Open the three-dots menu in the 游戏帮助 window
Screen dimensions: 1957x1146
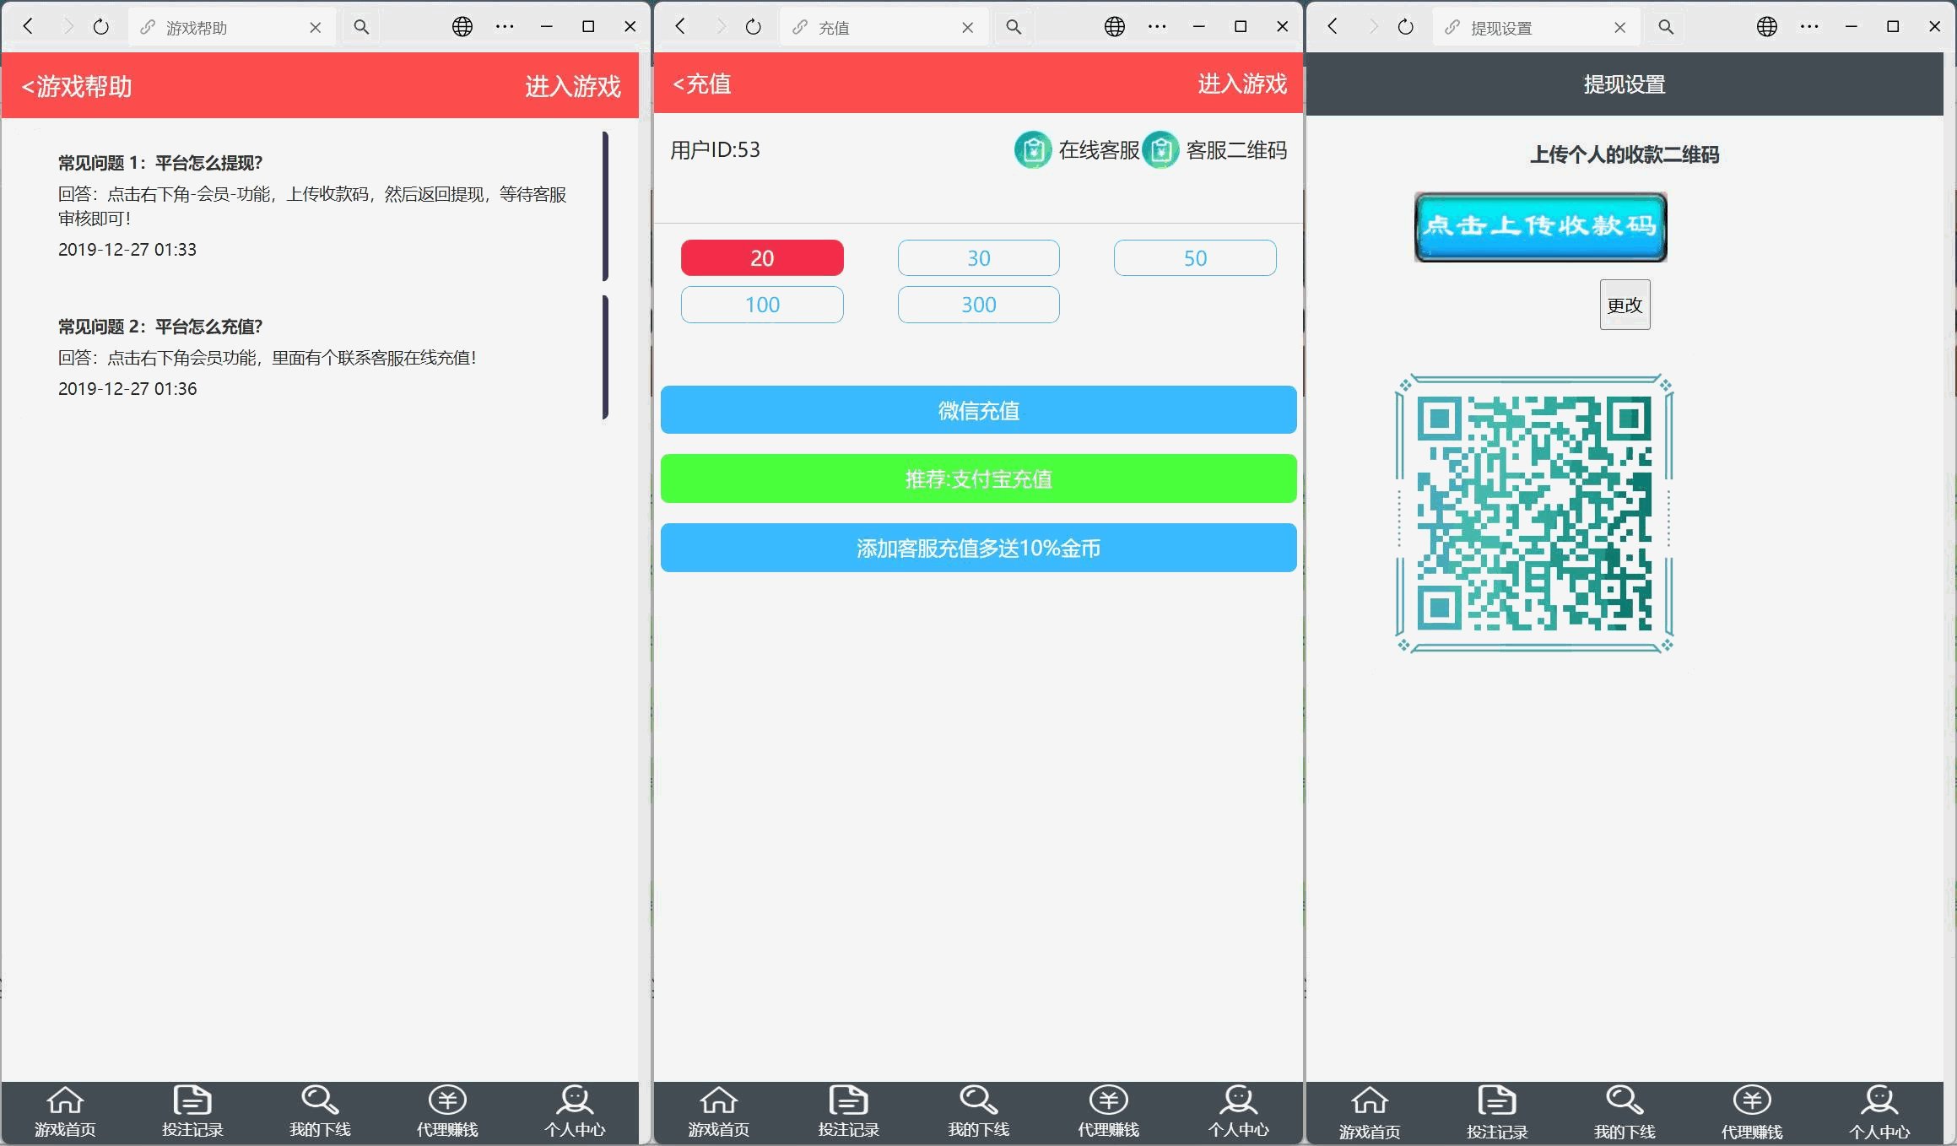click(505, 27)
